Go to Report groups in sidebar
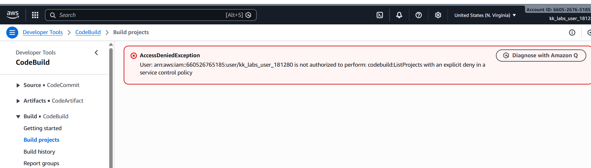591x168 pixels. (41, 163)
